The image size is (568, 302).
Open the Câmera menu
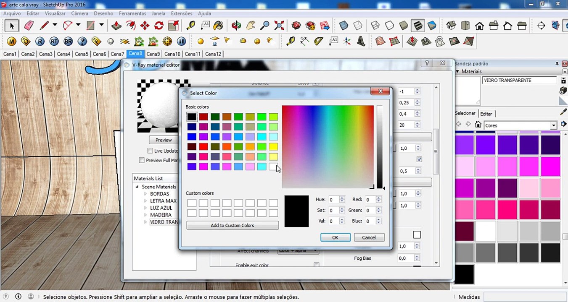click(x=79, y=13)
